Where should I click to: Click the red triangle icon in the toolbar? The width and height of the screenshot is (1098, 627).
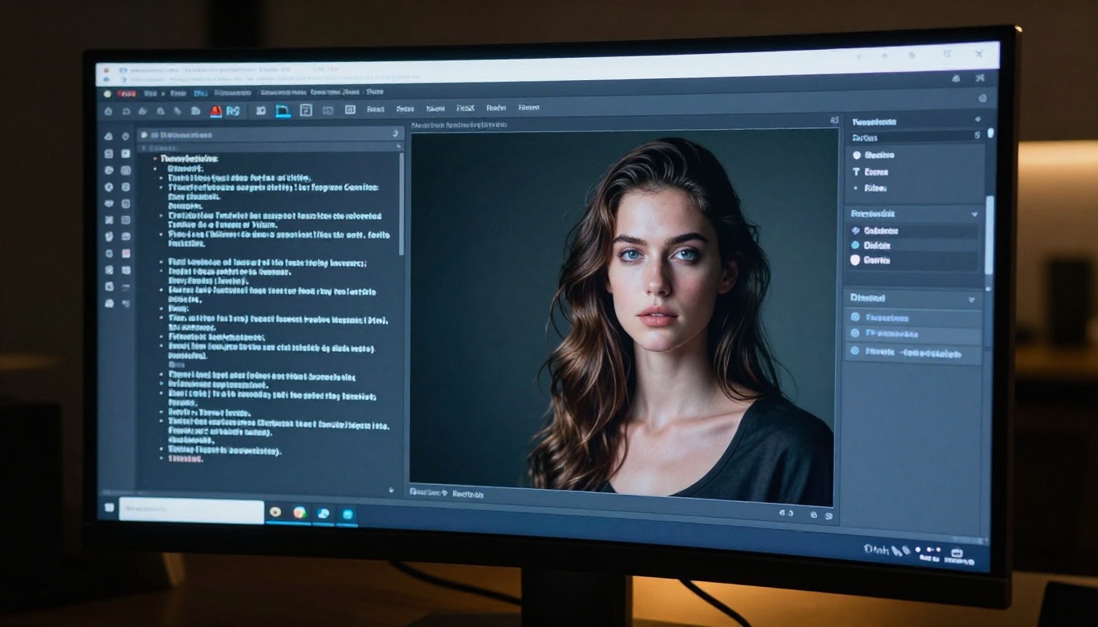point(216,111)
